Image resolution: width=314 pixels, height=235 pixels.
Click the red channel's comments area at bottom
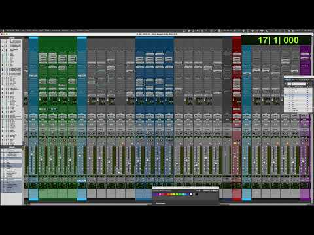coord(237,194)
